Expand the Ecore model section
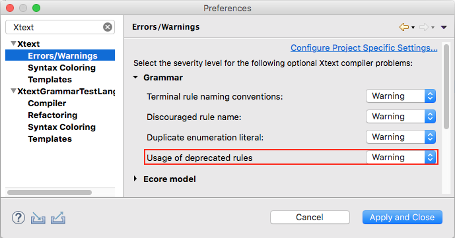Image resolution: width=455 pixels, height=238 pixels. pos(135,179)
